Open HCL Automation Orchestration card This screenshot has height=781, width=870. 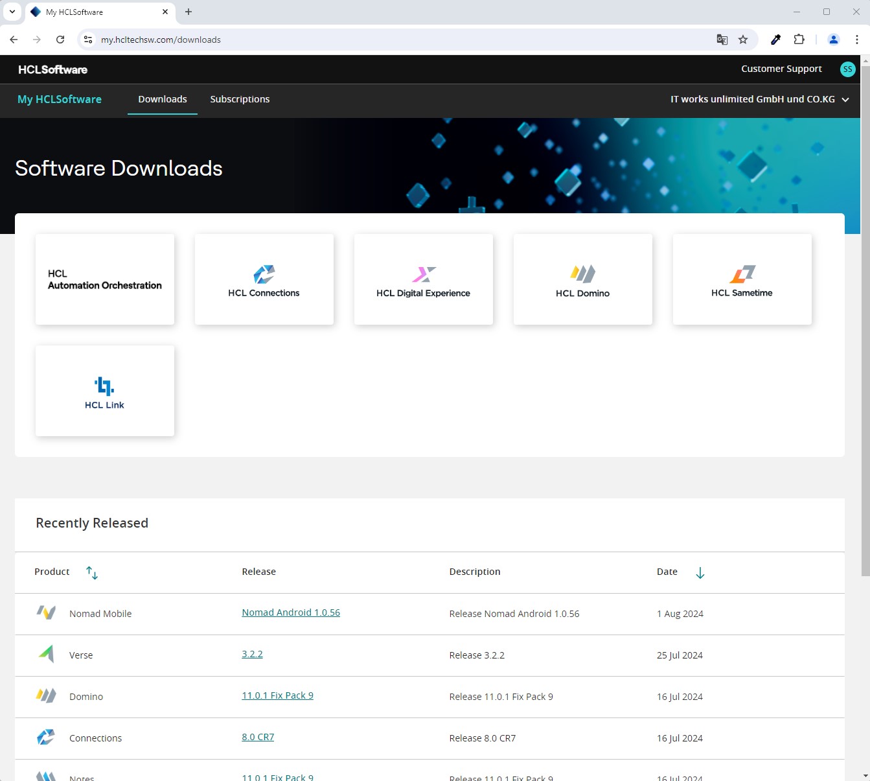pyautogui.click(x=105, y=279)
